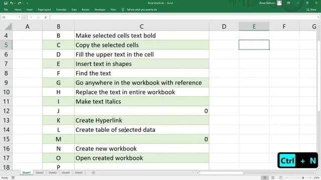This screenshot has width=321, height=180.
Task: Click cell 'Insert text in shapes'
Action: [x=141, y=63]
